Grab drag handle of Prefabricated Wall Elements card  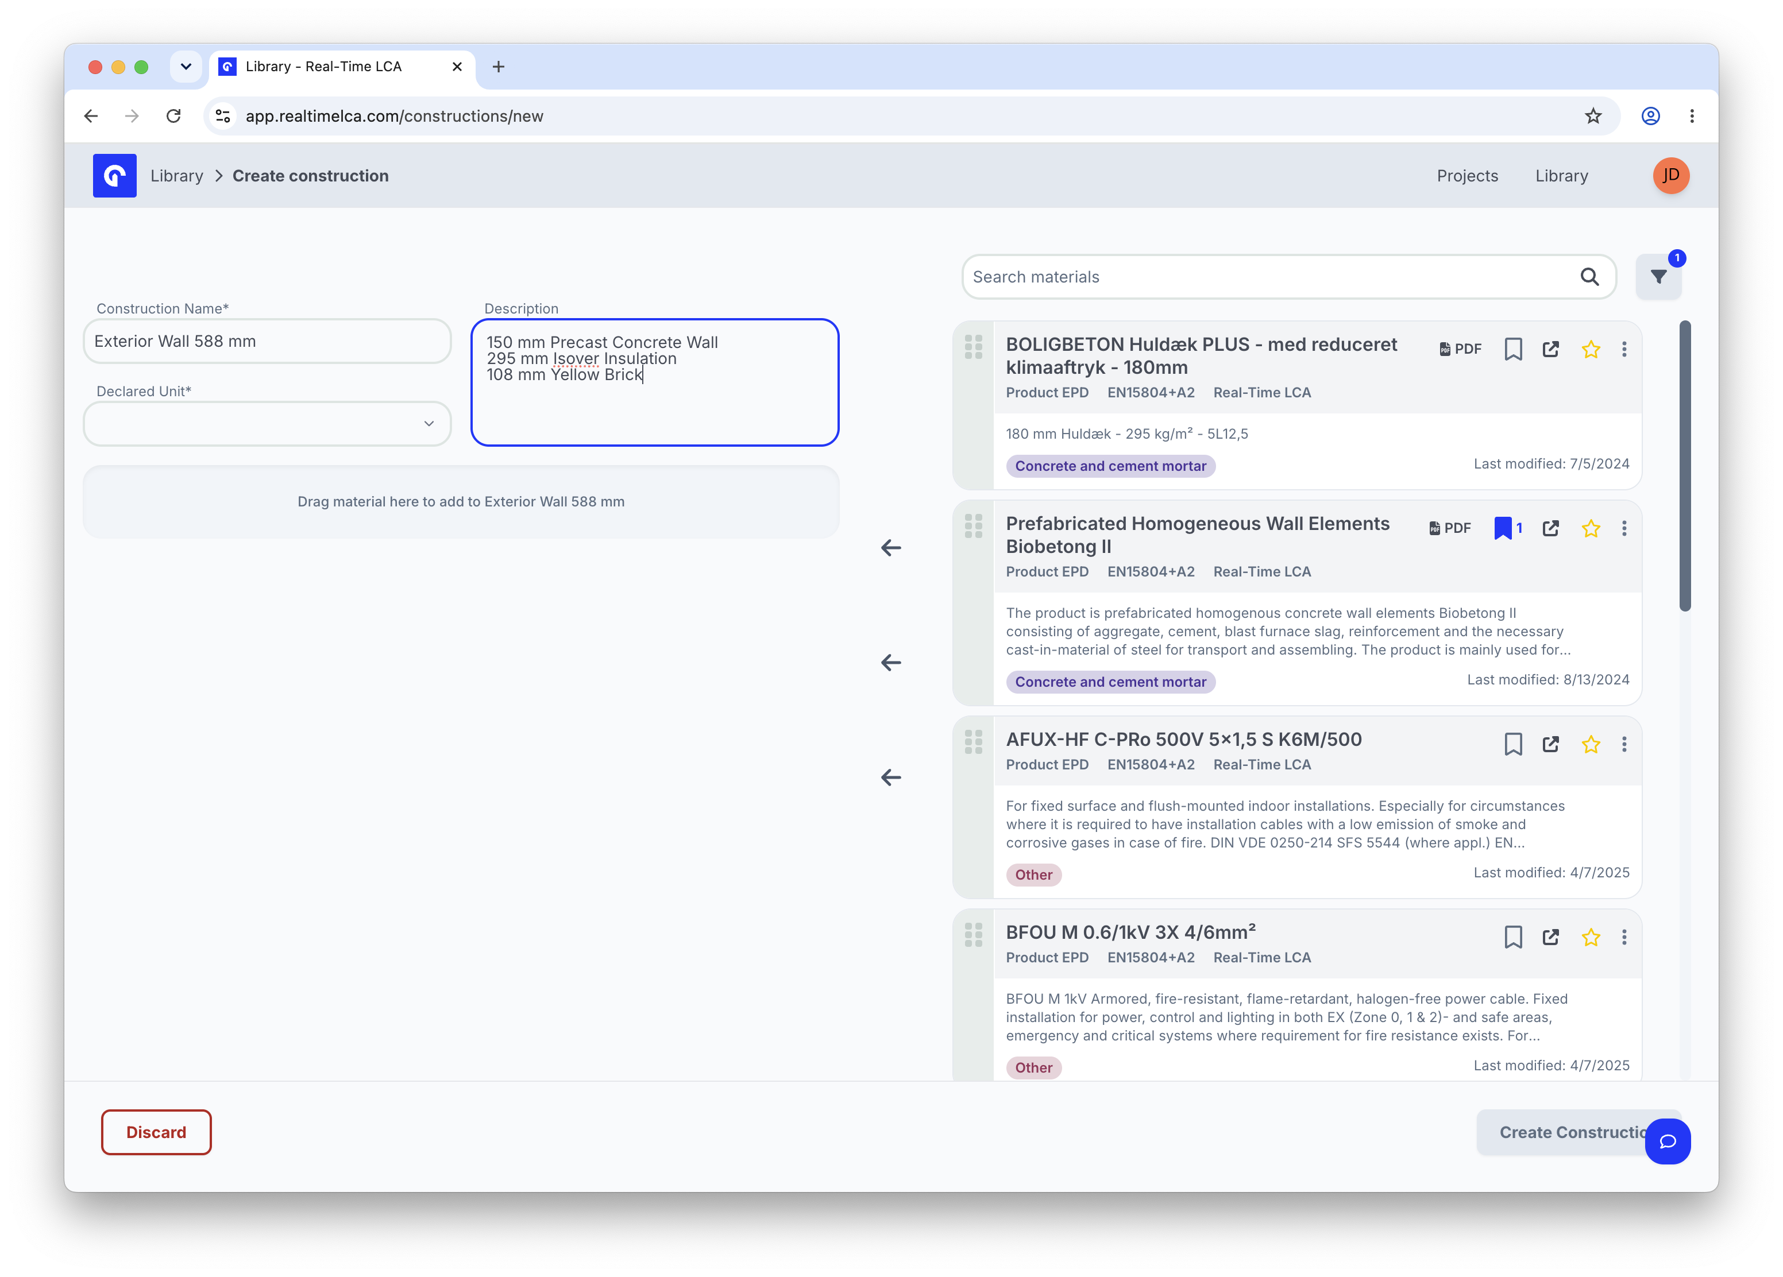point(973,527)
